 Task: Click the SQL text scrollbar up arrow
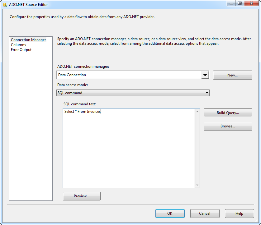point(197,111)
